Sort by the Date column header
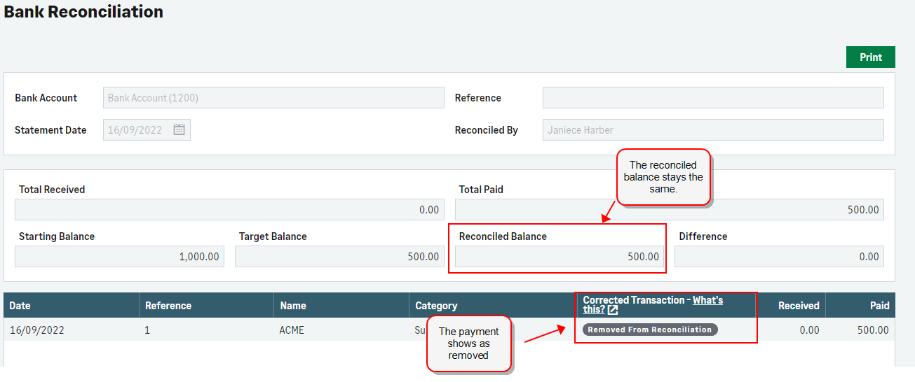This screenshot has height=382, width=915. pyautogui.click(x=20, y=306)
